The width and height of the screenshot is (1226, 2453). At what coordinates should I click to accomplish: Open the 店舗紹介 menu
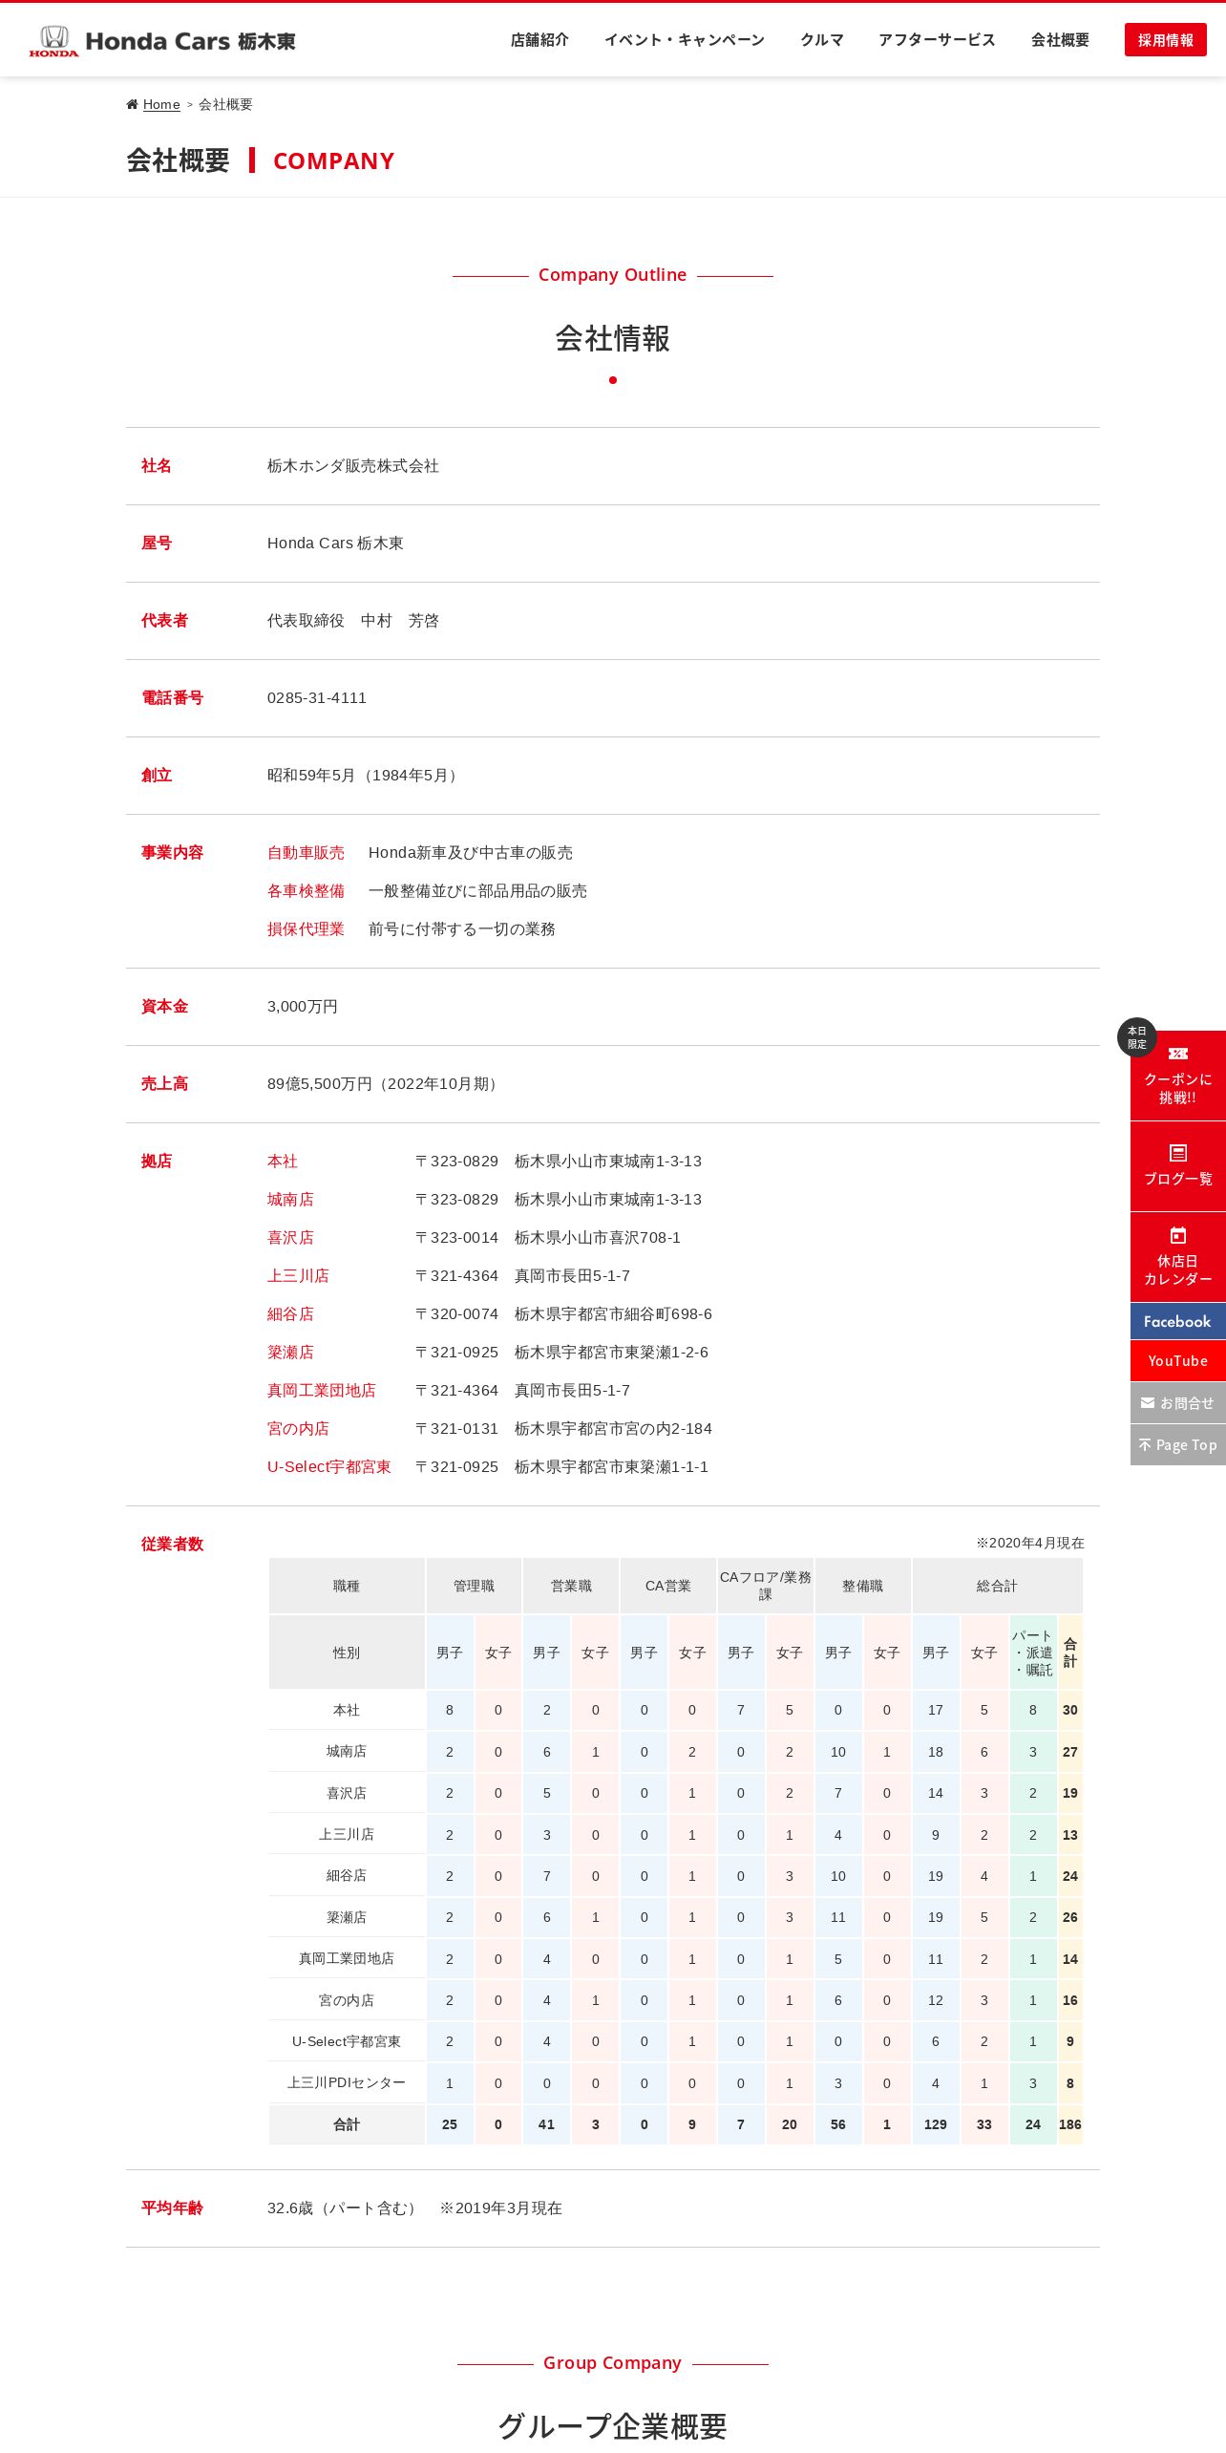point(539,40)
